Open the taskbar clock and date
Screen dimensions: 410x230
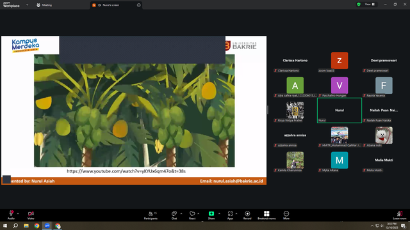coord(391,226)
